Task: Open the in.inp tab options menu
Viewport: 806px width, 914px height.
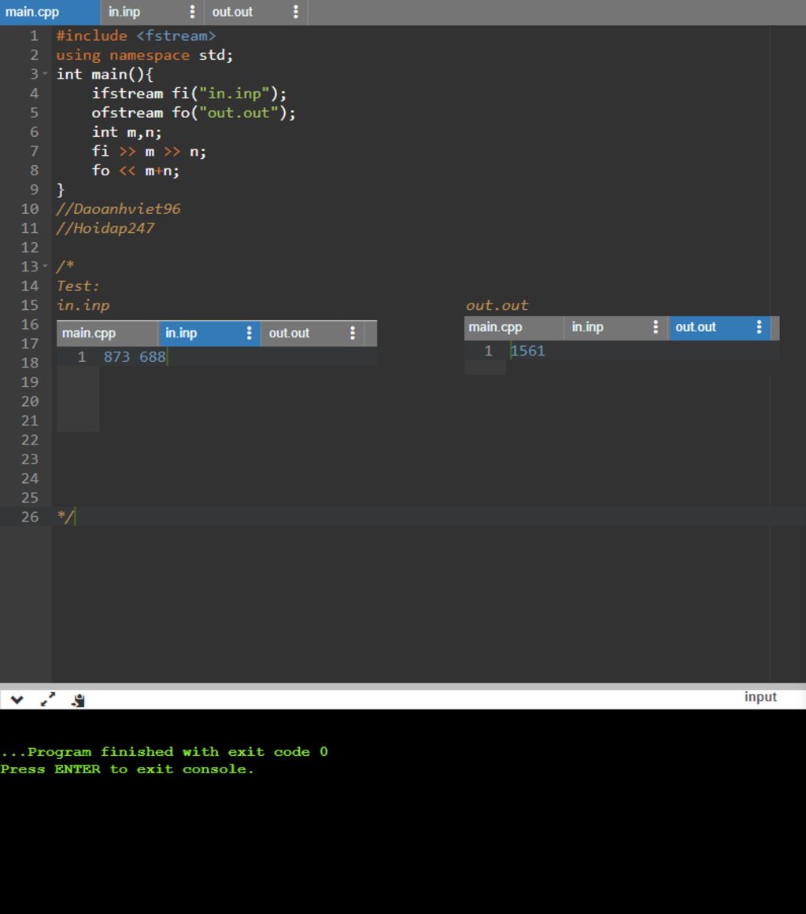Action: 193,12
